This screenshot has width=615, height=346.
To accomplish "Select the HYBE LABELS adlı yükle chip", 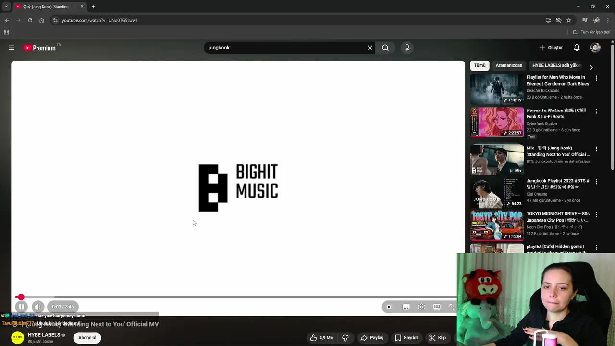I will [556, 65].
